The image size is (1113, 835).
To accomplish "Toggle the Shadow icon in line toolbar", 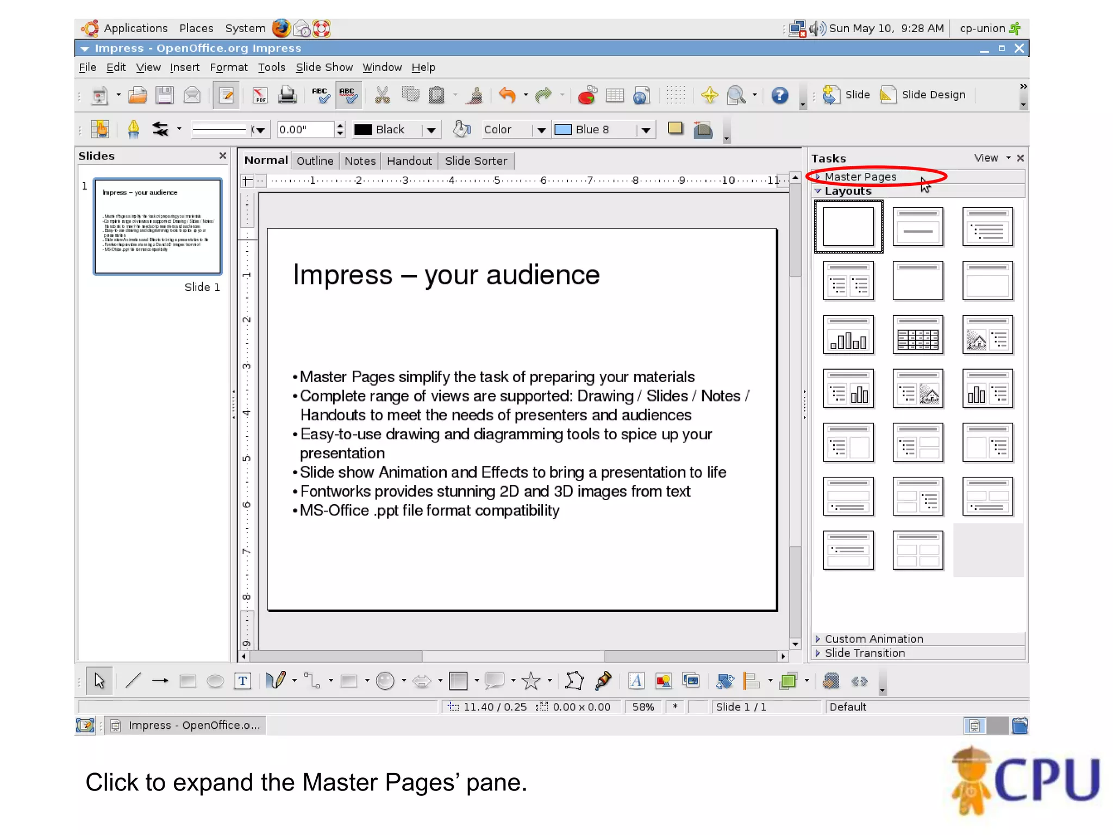I will pos(676,129).
